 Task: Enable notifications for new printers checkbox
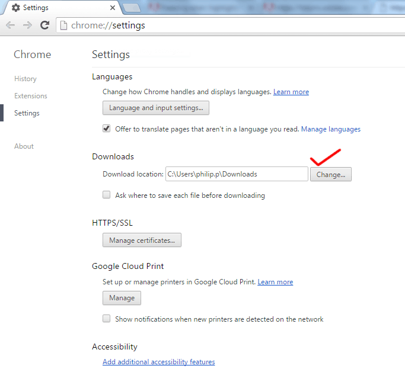point(106,319)
